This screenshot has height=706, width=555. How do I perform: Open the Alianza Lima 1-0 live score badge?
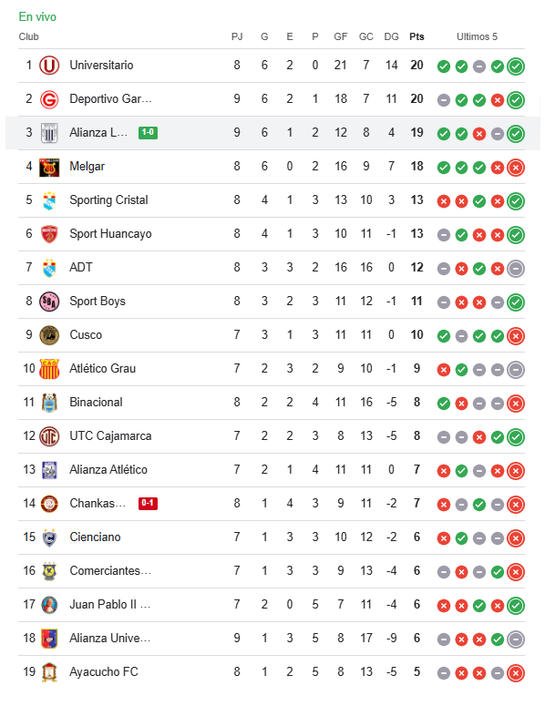point(148,133)
